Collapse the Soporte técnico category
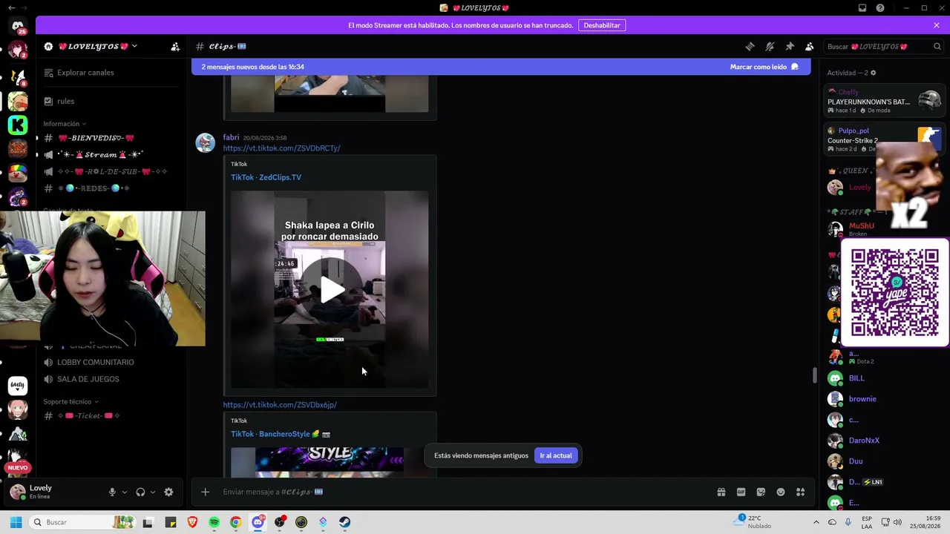The width and height of the screenshot is (950, 534). point(70,402)
